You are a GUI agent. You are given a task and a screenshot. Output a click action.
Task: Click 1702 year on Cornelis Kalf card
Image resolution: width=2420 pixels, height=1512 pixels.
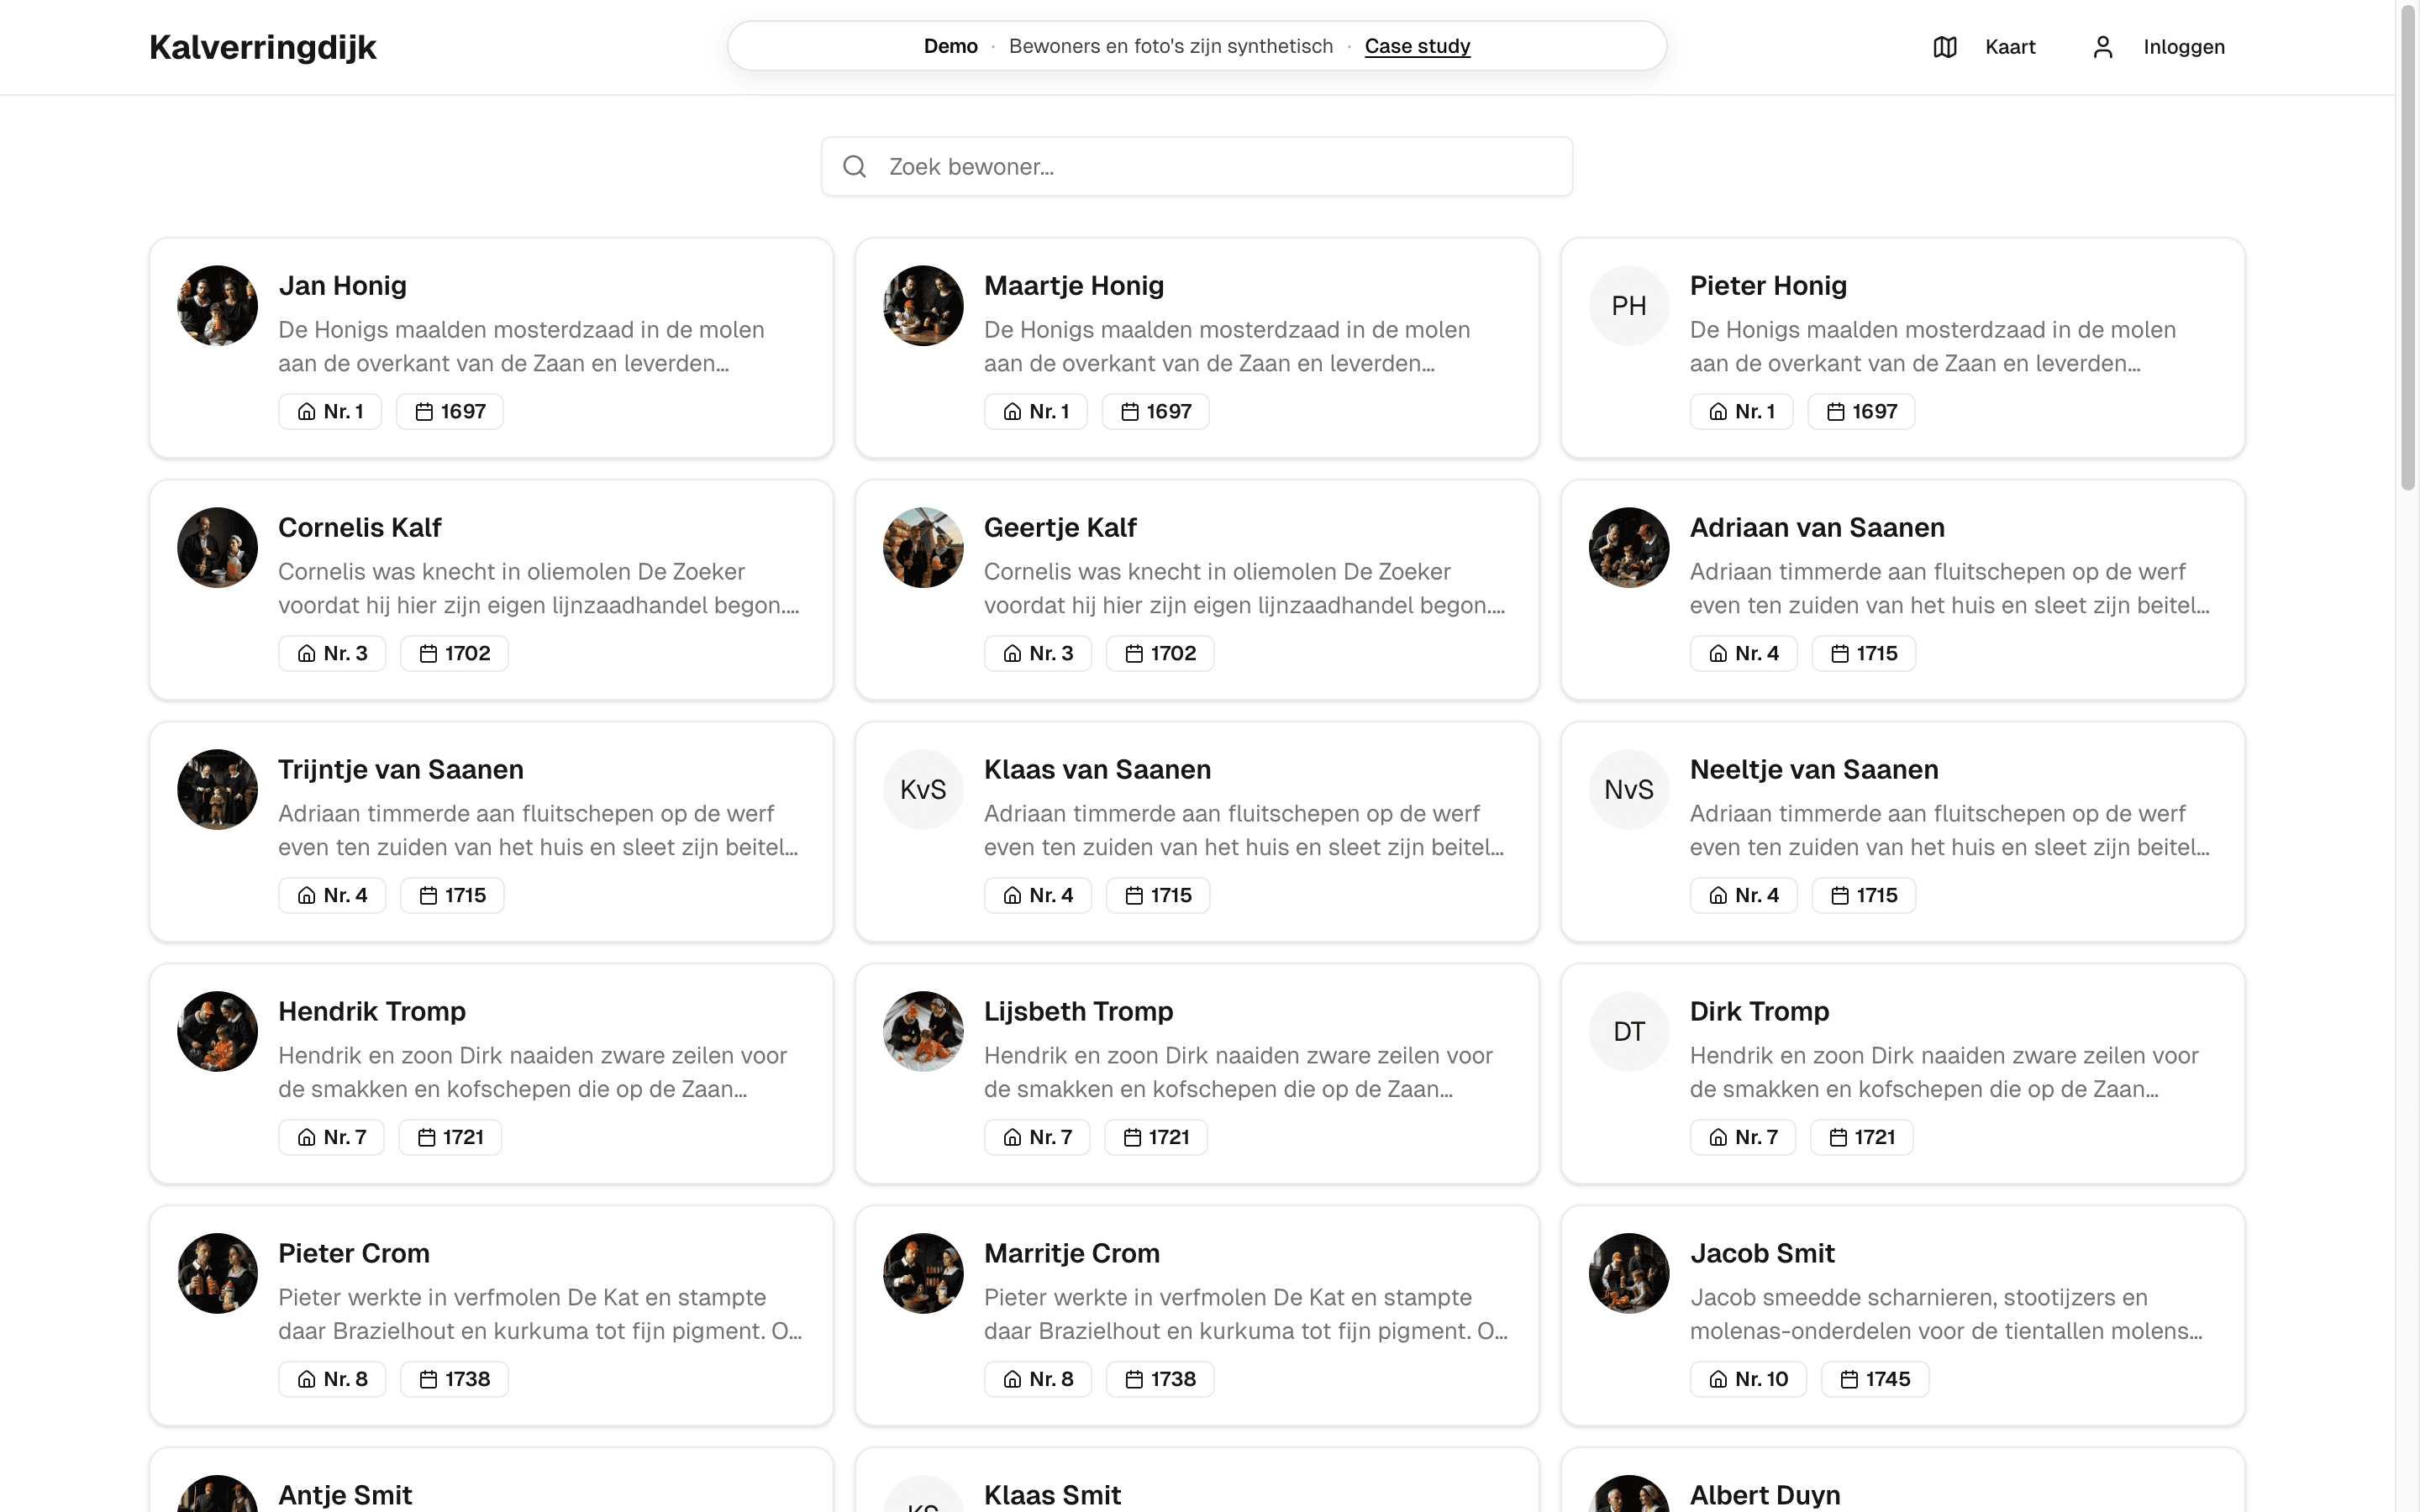pos(454,654)
